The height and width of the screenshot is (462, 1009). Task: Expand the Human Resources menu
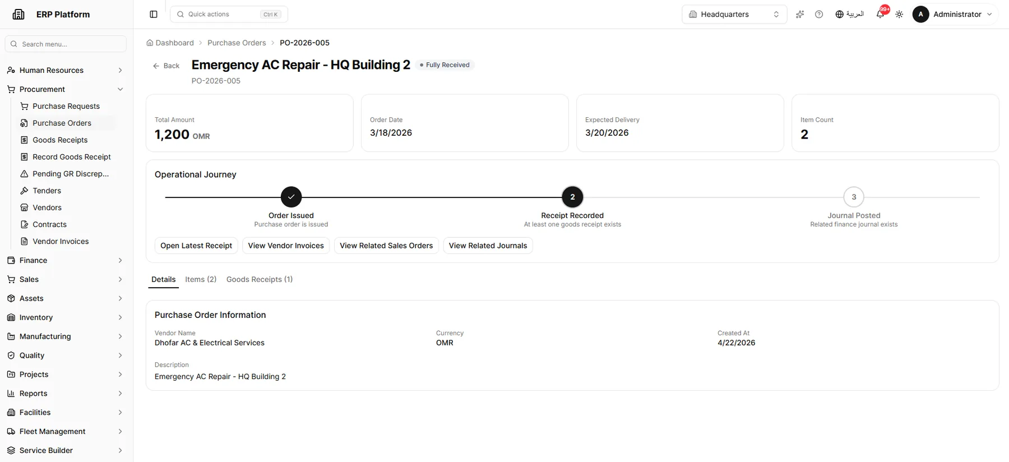click(x=65, y=70)
